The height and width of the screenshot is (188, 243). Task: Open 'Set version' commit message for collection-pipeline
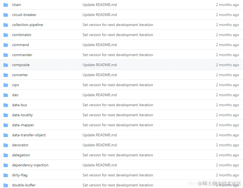(118, 25)
